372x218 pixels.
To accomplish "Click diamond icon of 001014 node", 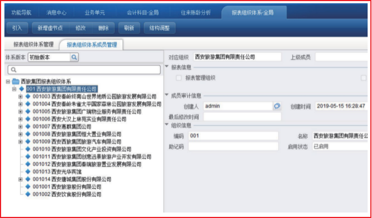I will tap(28, 179).
